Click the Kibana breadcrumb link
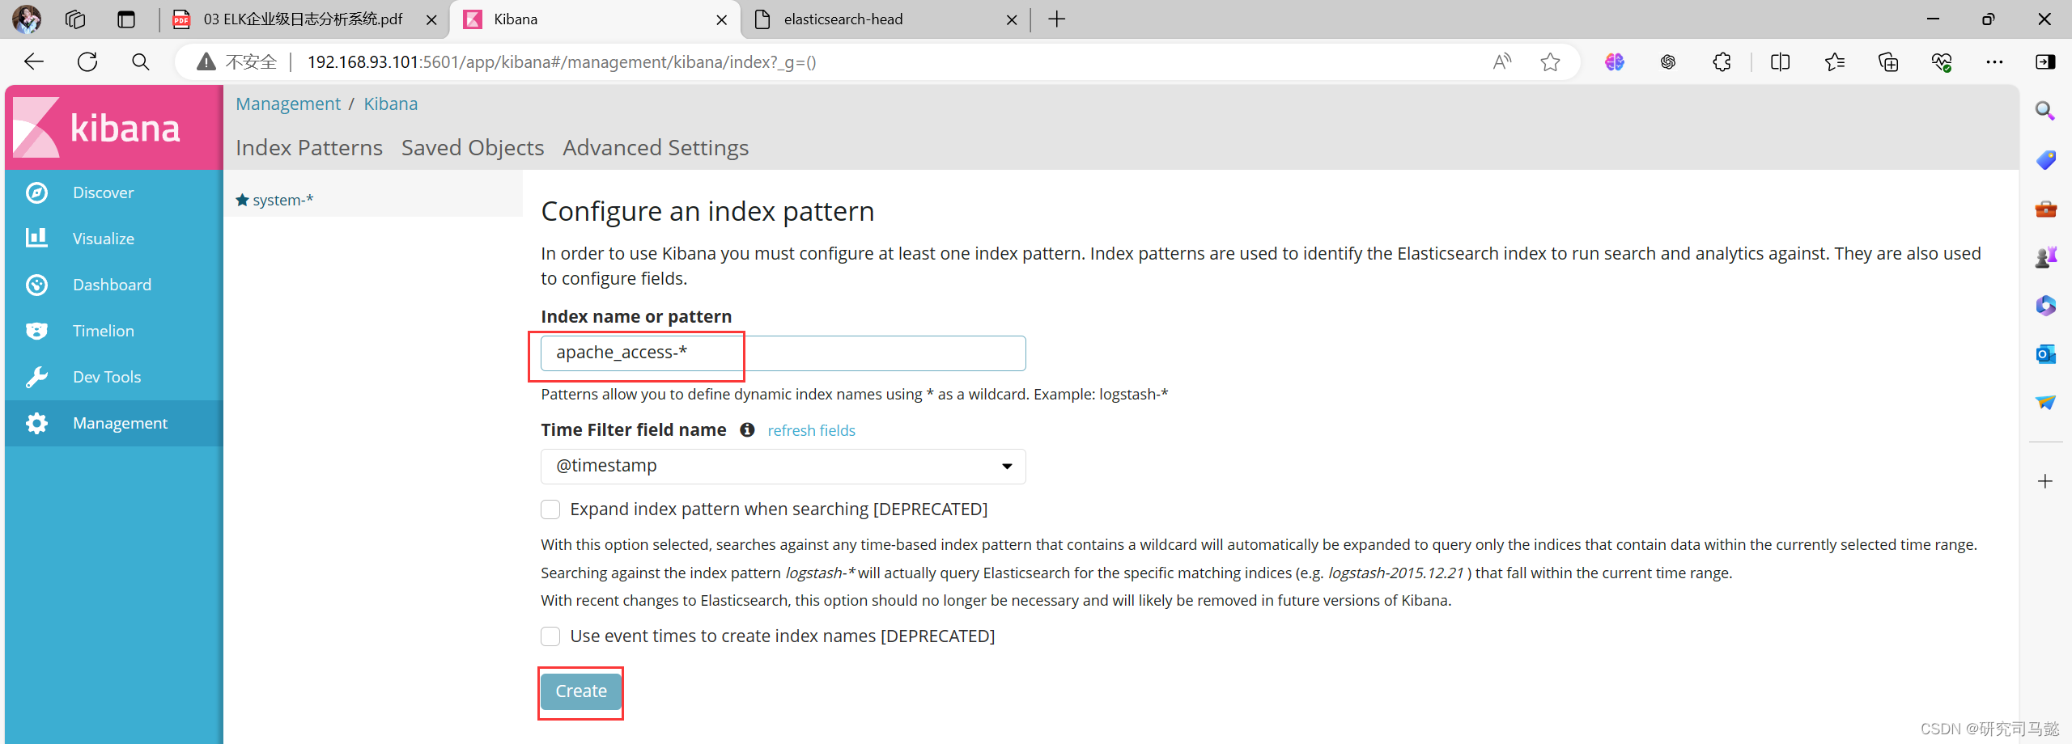Screen dimensions: 2072x744 tap(391, 104)
